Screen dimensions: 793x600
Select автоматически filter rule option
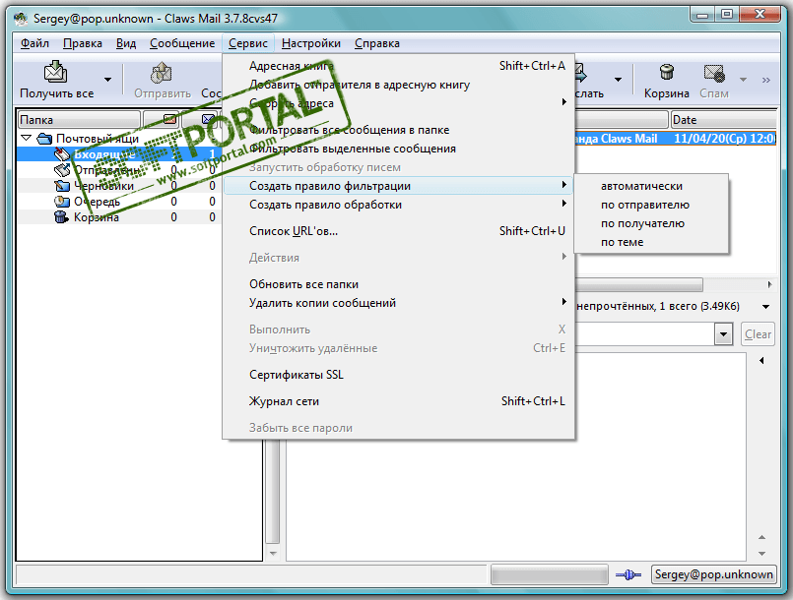651,186
